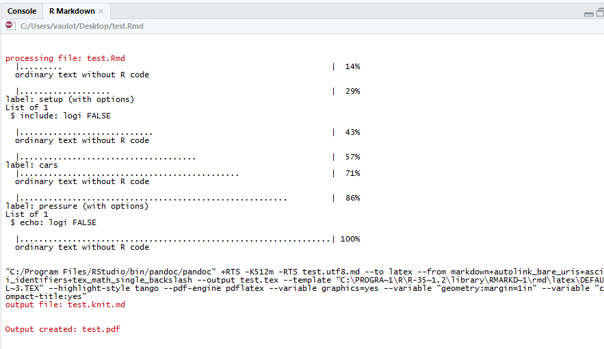Click the '$ echo: logi FALSE' line
This screenshot has width=604, height=349.
[53, 222]
